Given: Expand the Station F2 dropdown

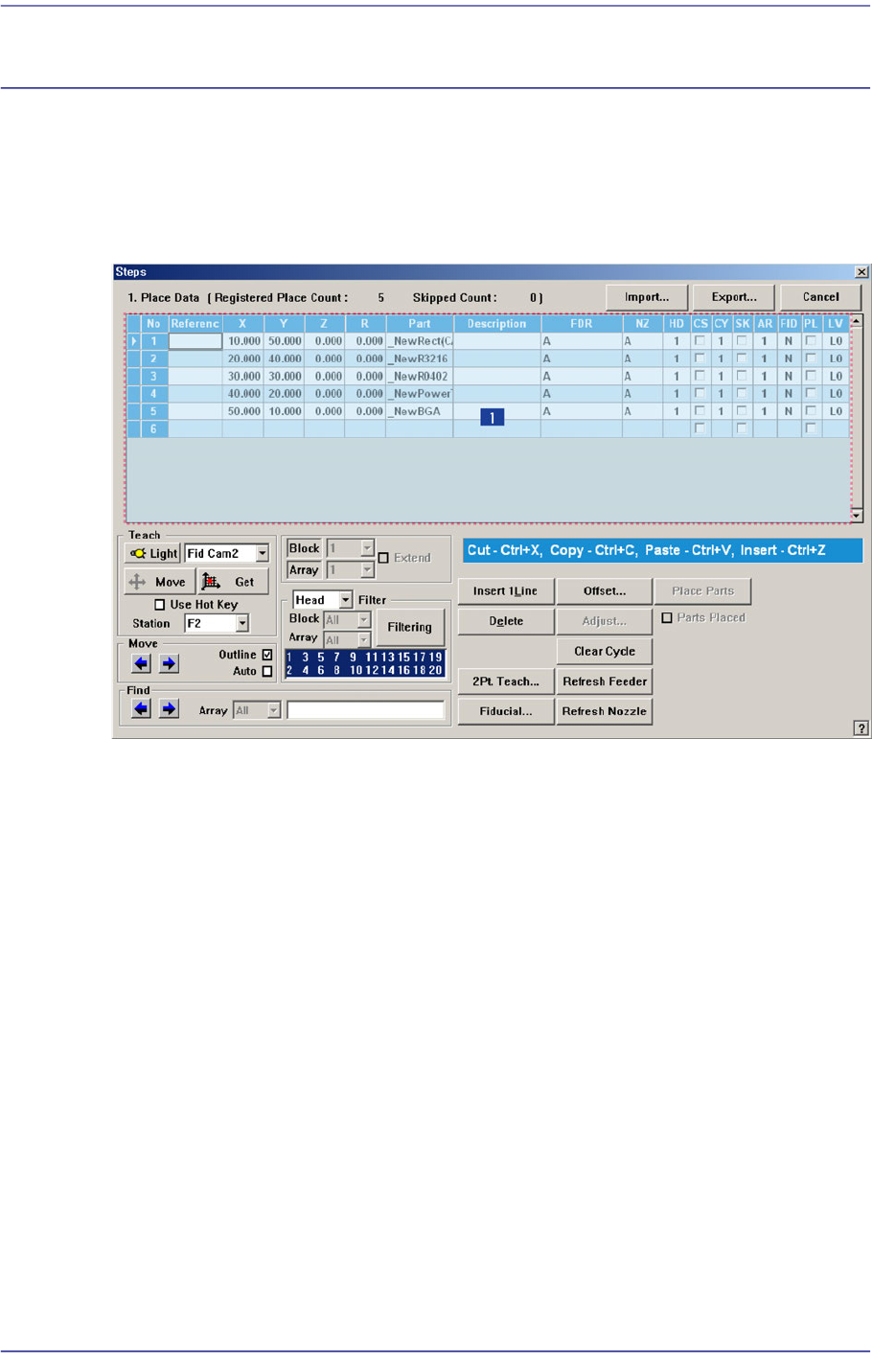Looking at the screenshot, I should [242, 623].
